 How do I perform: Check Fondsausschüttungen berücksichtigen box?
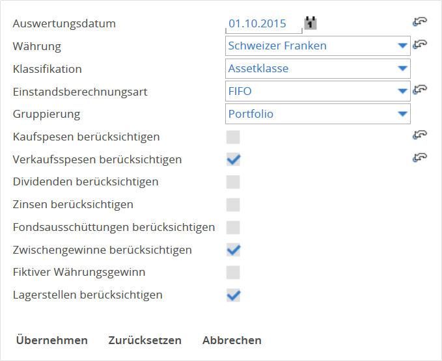click(x=233, y=228)
